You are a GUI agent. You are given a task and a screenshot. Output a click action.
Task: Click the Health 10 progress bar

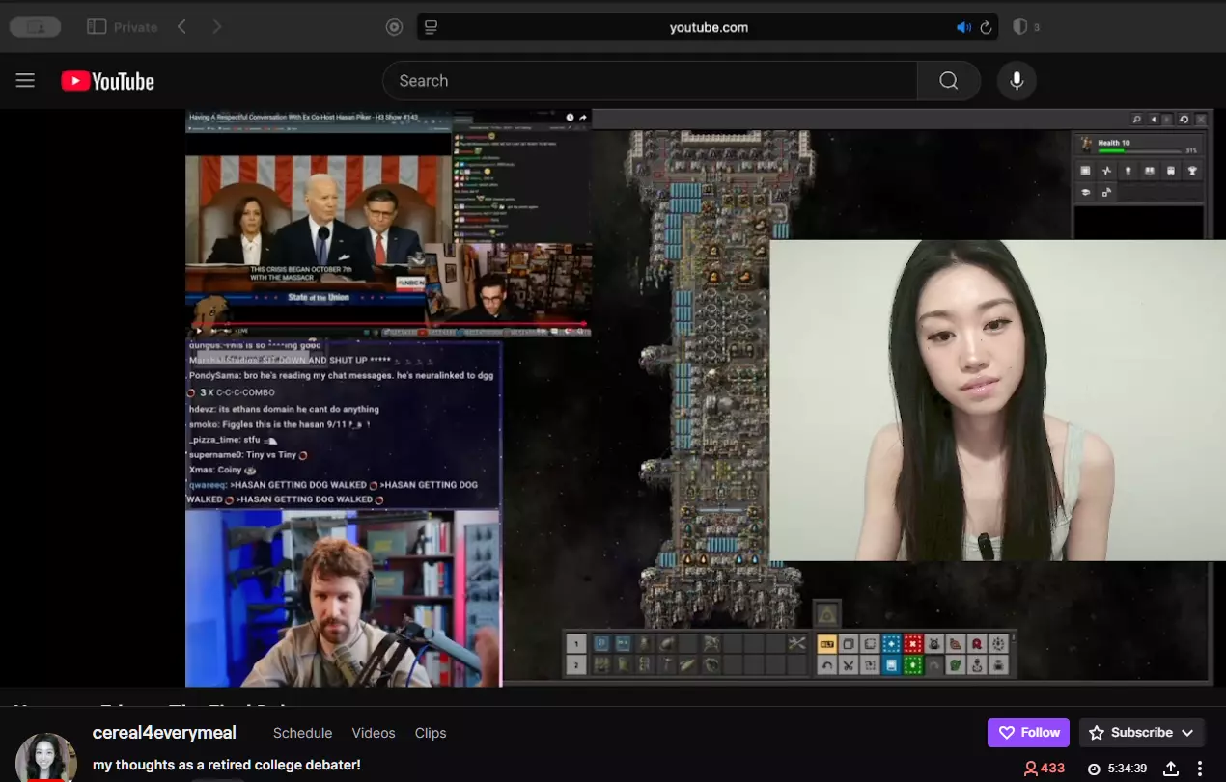tap(1139, 150)
